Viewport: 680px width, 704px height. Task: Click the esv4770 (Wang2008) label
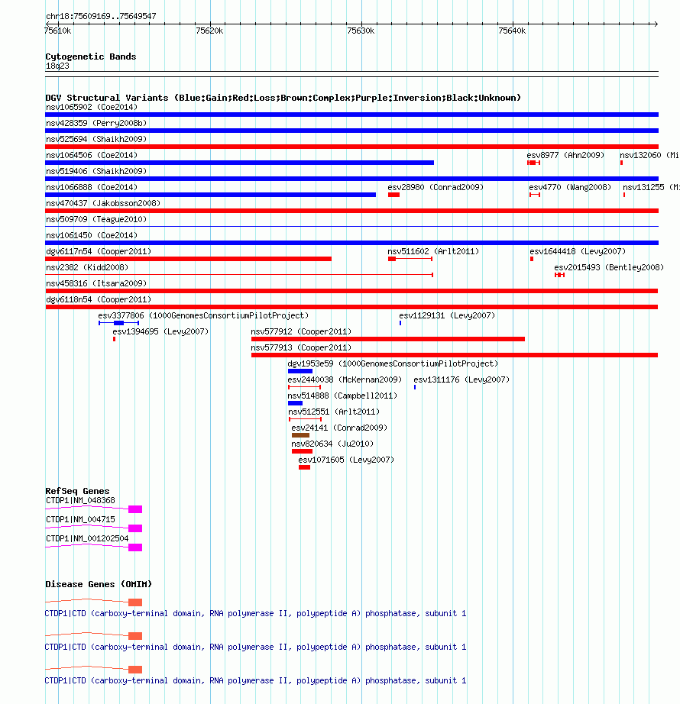pos(570,187)
